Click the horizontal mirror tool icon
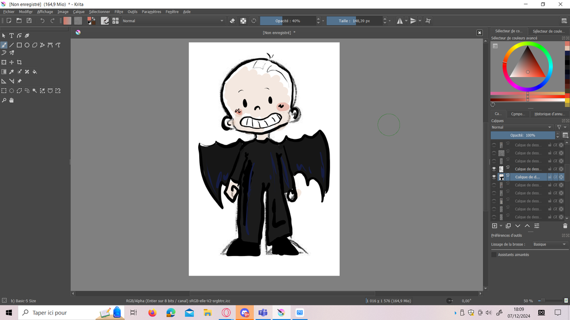 pos(400,21)
